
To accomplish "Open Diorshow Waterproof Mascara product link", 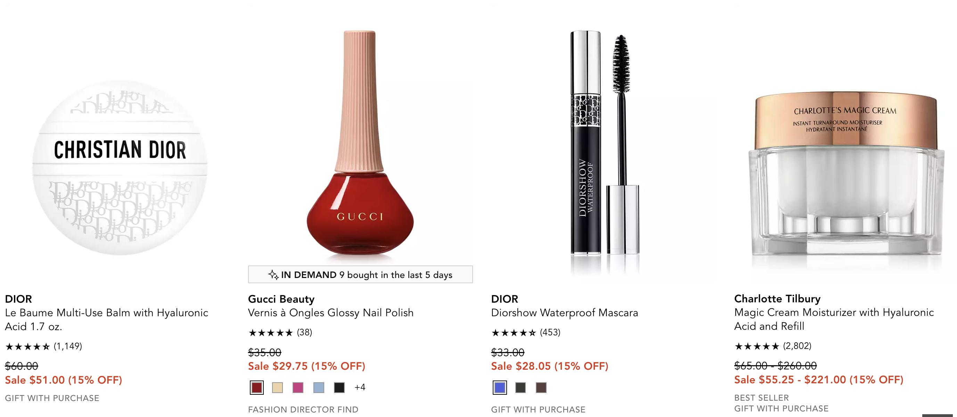I will [x=564, y=312].
